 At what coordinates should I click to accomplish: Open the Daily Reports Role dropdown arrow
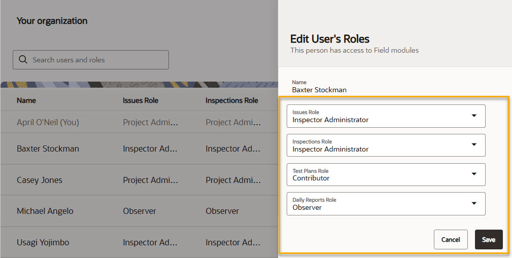pyautogui.click(x=474, y=204)
